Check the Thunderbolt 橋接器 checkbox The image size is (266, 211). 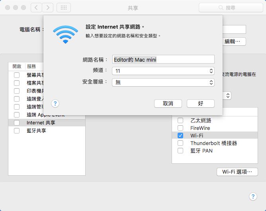point(180,143)
